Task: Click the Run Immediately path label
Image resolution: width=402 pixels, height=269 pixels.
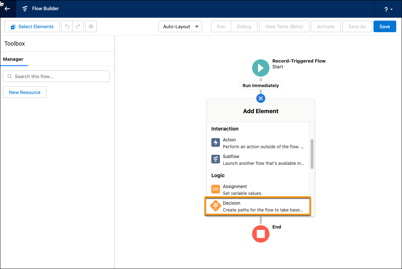Action: (261, 85)
